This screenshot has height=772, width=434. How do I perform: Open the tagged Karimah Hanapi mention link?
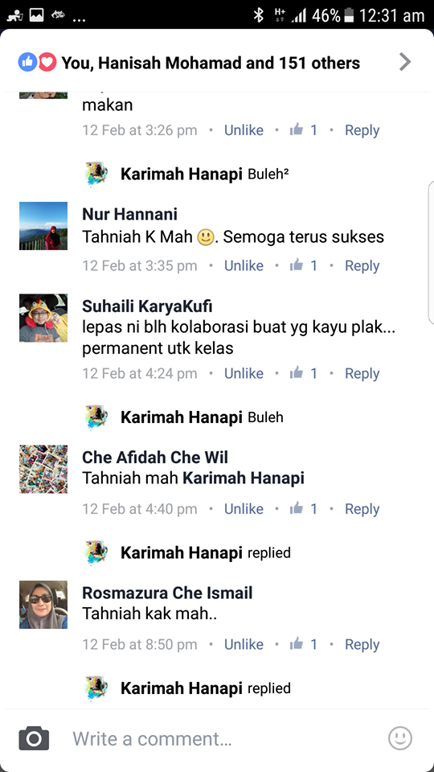244,478
